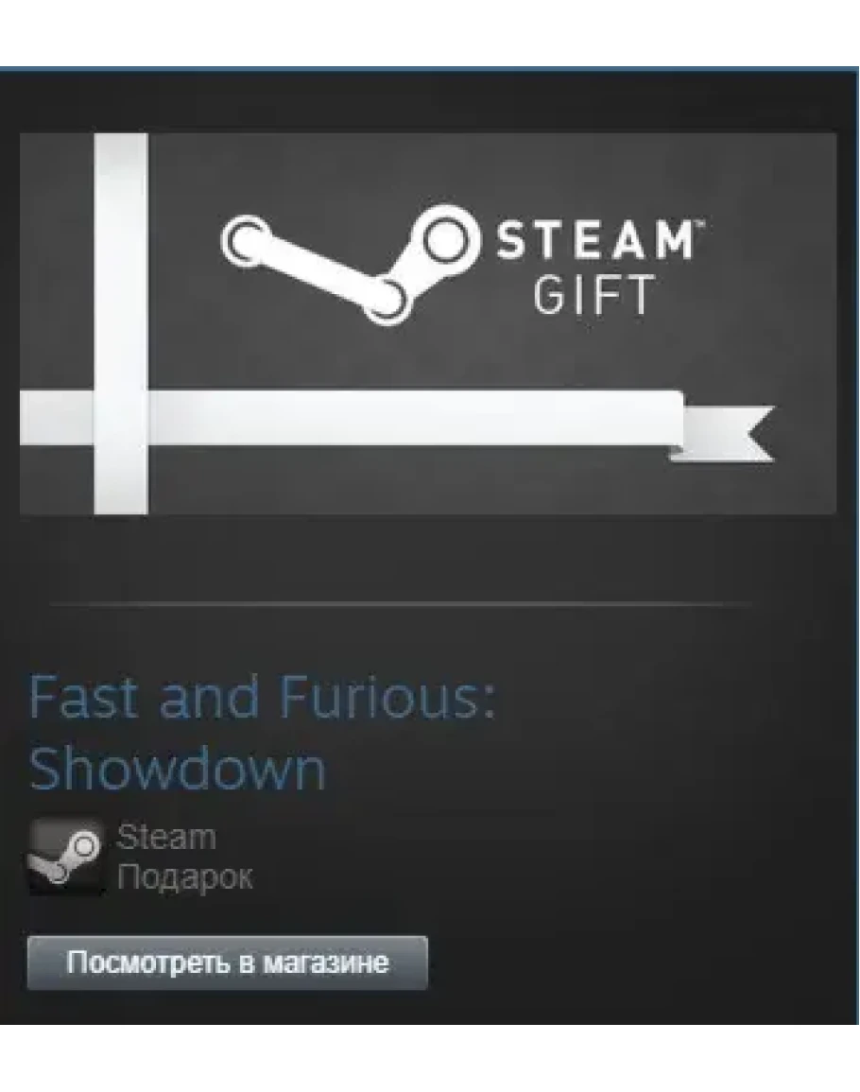Viewport: 860px width, 1092px height.
Task: Click the Steam label next to the small icon
Action: coord(166,837)
